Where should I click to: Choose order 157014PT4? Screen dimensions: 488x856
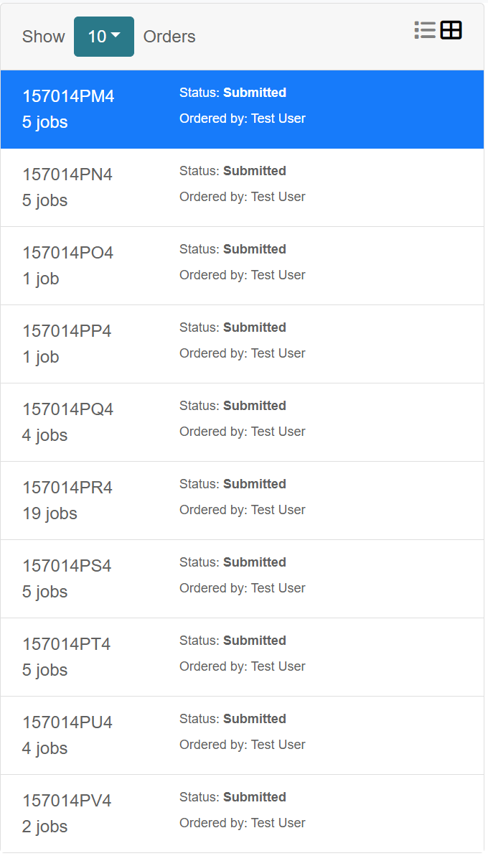[243, 657]
